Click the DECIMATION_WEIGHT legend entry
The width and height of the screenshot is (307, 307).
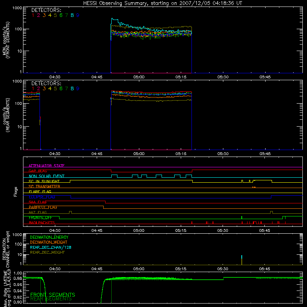click(x=49, y=242)
